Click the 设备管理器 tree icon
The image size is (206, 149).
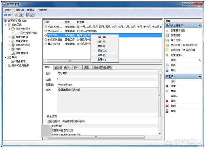click(13, 53)
